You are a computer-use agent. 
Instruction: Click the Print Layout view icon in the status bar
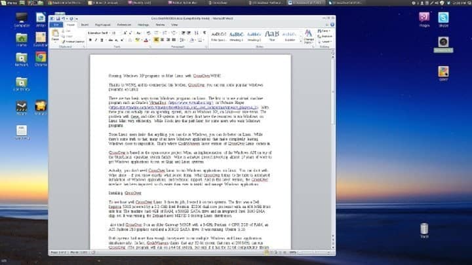266,253
